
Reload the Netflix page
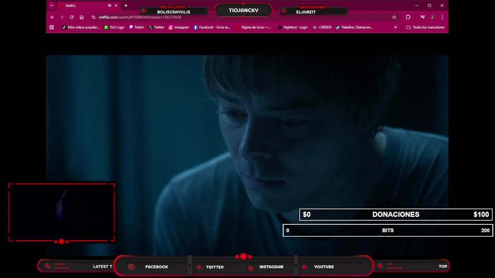pyautogui.click(x=72, y=17)
